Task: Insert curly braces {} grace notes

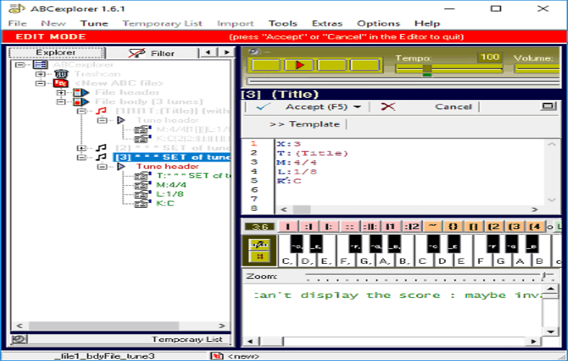Action: point(453,227)
